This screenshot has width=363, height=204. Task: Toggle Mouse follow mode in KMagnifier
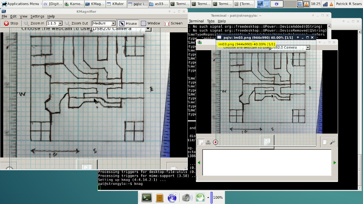click(x=128, y=23)
